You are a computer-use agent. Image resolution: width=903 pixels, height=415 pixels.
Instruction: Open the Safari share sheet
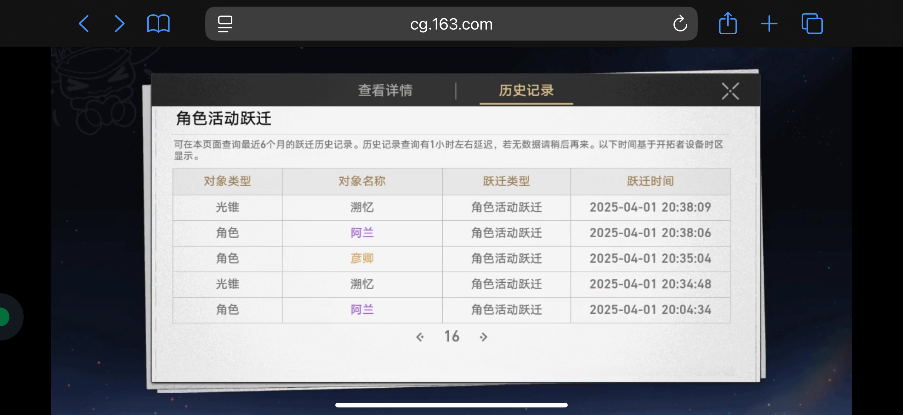point(728,24)
